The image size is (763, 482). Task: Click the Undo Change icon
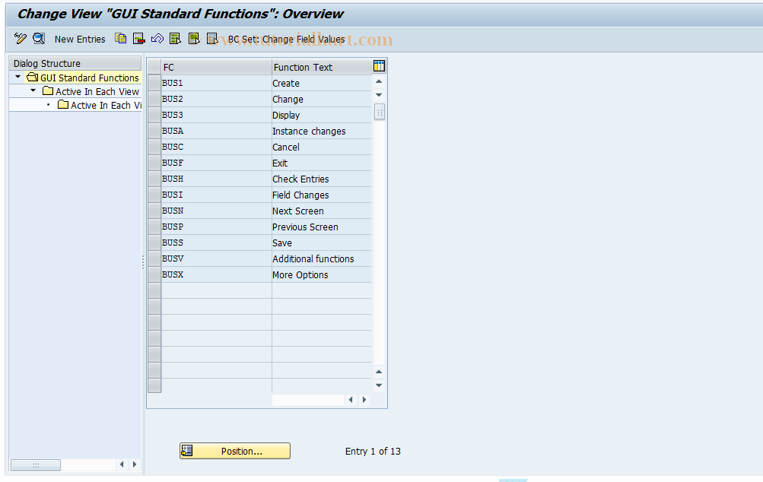coord(157,39)
